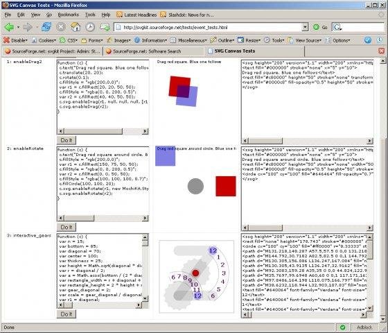Close the current tab with red X
The image size is (388, 333).
pos(381,51)
